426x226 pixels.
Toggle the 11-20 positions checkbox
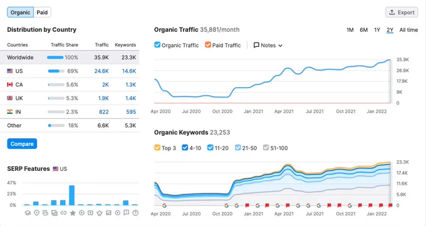[210, 148]
